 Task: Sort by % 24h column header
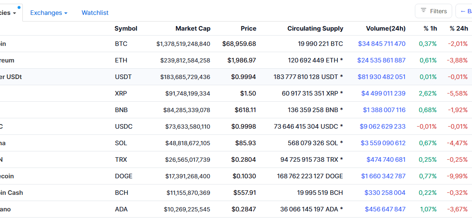click(x=459, y=29)
